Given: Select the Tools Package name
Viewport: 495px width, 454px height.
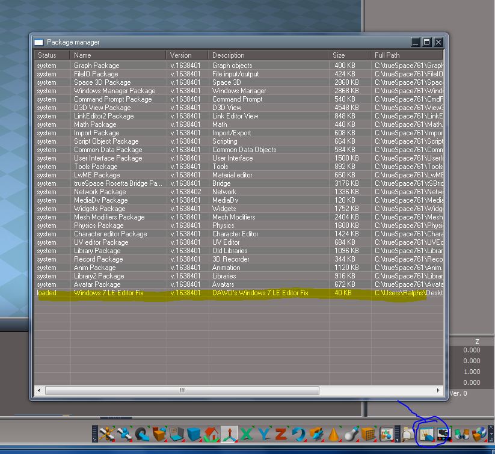Looking at the screenshot, I should coord(96,167).
